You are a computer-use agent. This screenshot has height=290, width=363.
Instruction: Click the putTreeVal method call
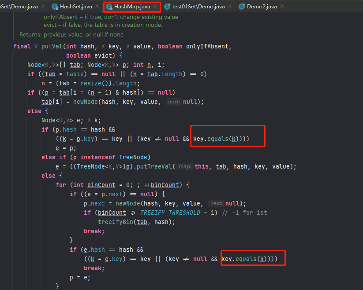pyautogui.click(x=154, y=166)
